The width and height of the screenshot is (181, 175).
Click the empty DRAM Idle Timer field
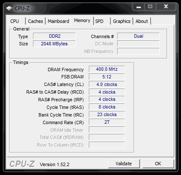click(x=107, y=130)
